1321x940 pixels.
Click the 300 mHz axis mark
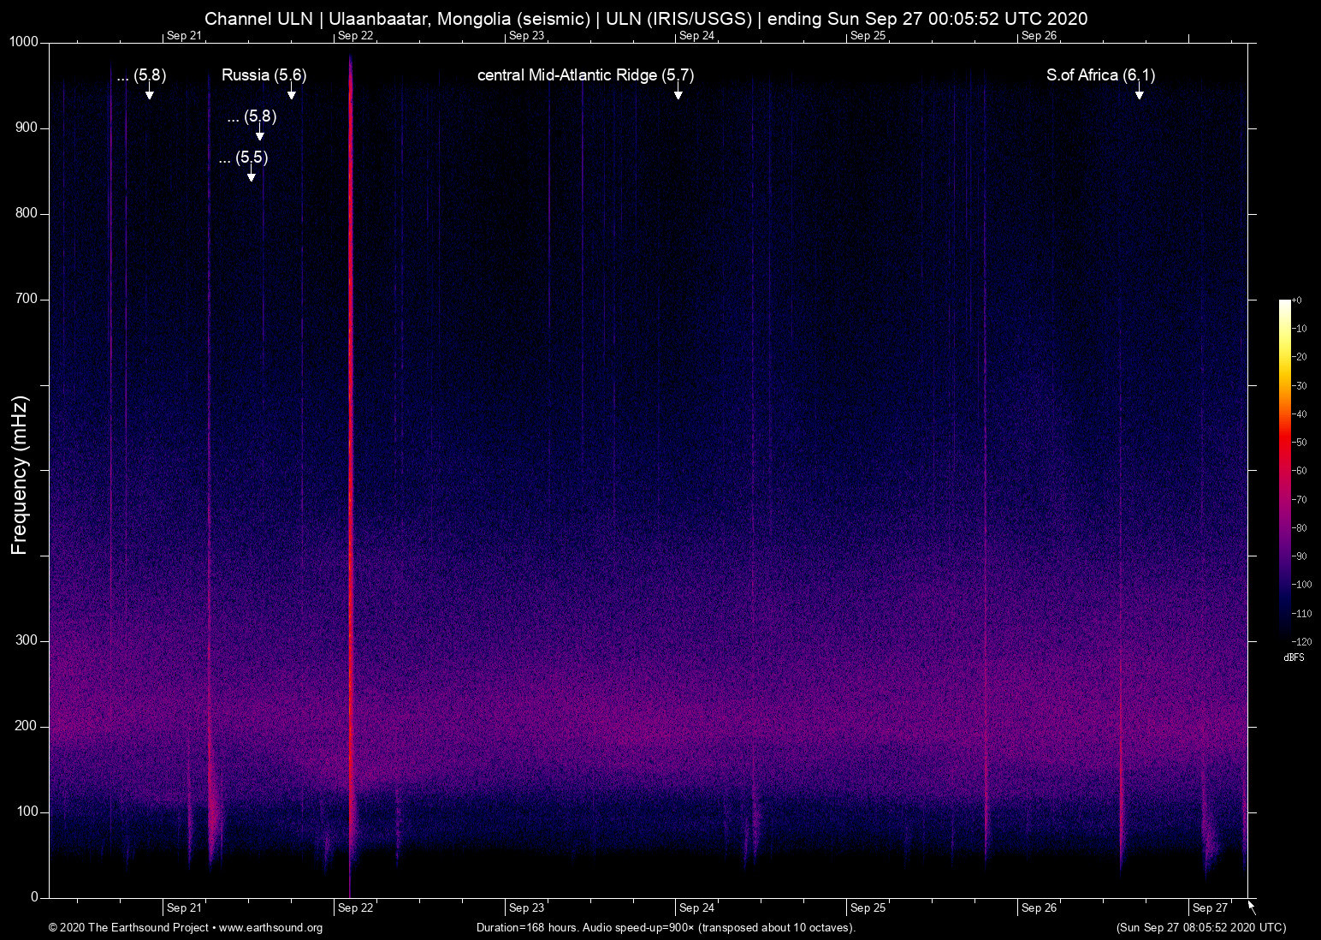(25, 640)
